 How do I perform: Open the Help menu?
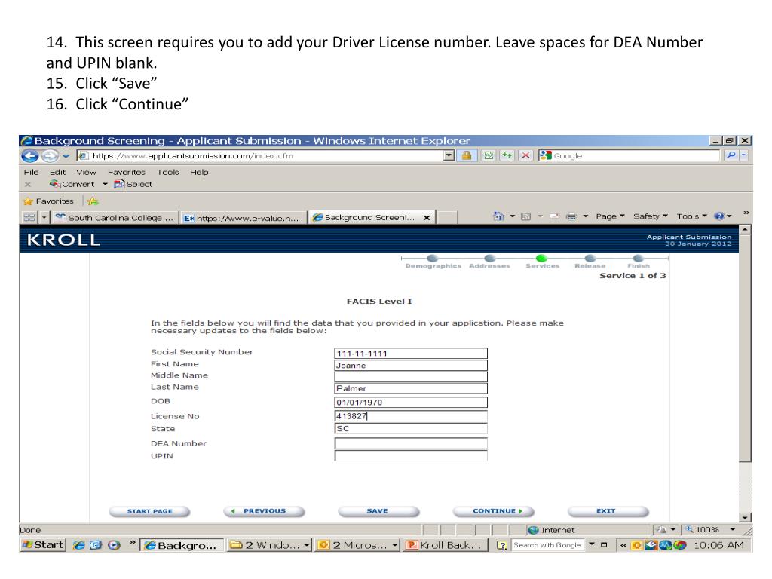click(x=199, y=173)
